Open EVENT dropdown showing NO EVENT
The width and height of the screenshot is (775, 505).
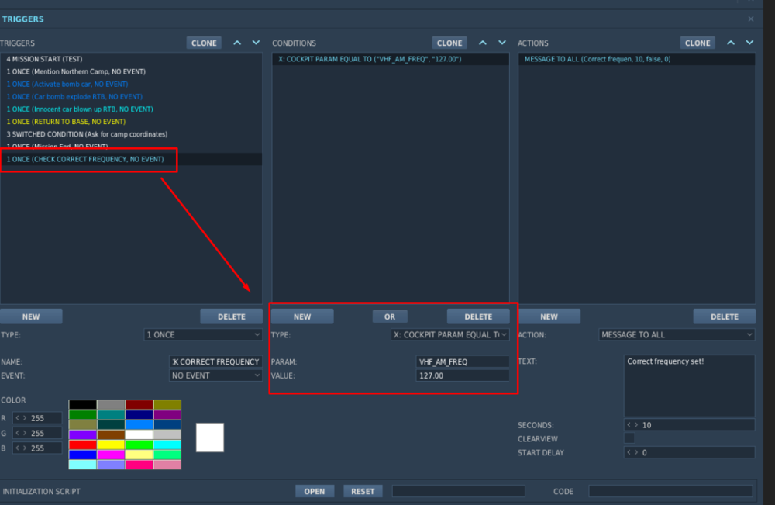(x=215, y=375)
